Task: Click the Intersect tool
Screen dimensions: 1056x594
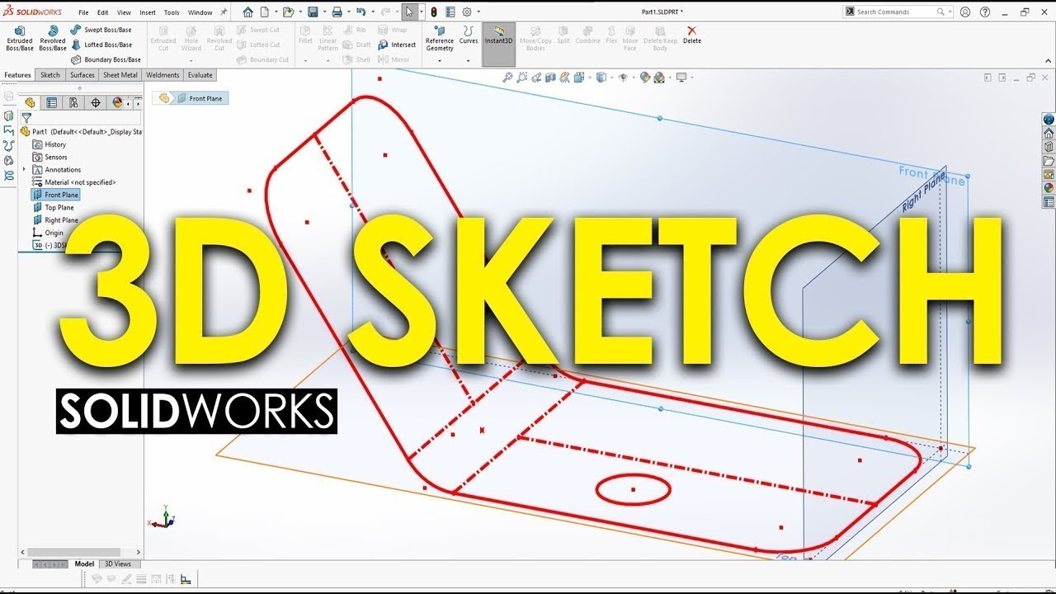Action: pyautogui.click(x=397, y=45)
